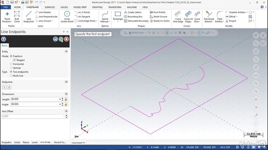Click the Length input field
This screenshot has height=150, width=268.
(35, 99)
